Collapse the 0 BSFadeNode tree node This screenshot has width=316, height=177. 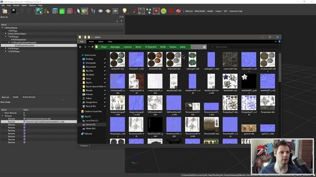2,28
